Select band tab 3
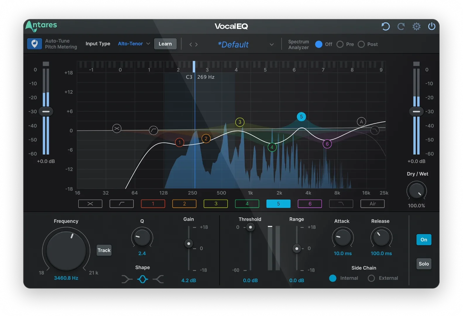 point(216,204)
